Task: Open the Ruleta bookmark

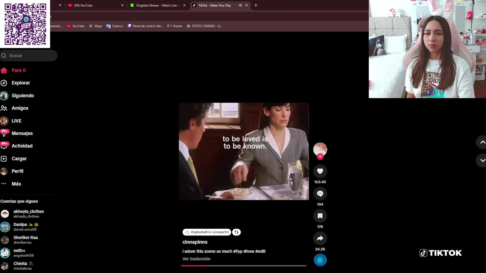Action: [x=175, y=26]
